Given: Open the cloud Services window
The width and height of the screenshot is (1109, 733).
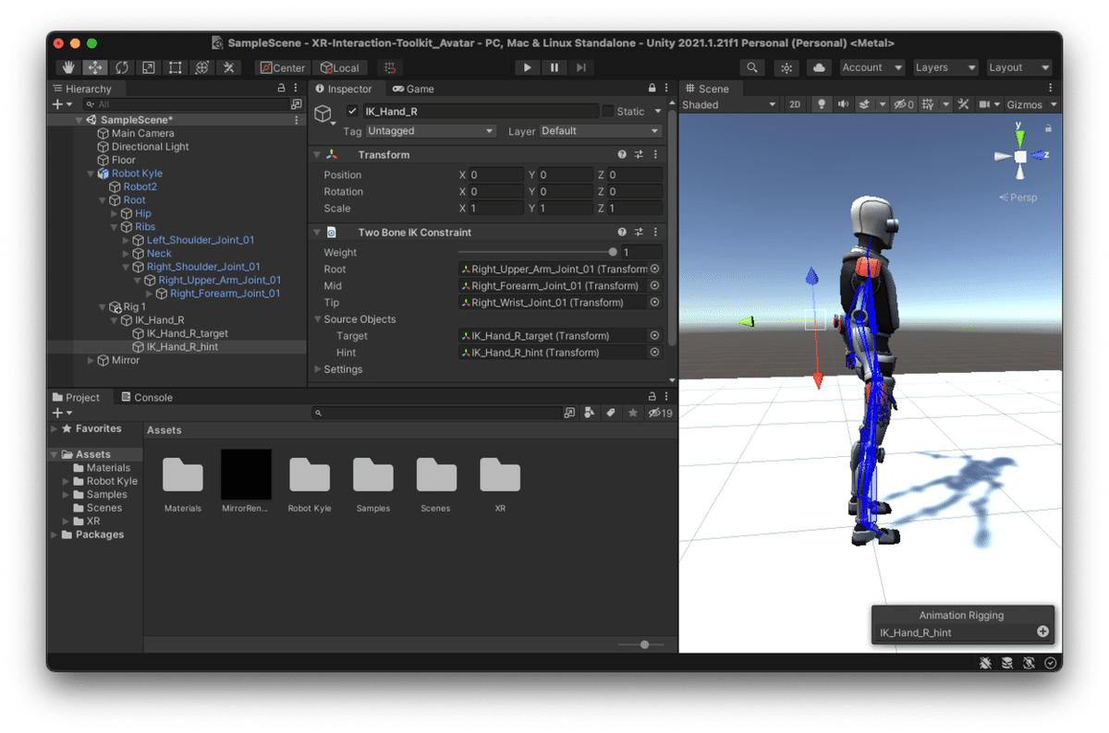Looking at the screenshot, I should click(819, 67).
